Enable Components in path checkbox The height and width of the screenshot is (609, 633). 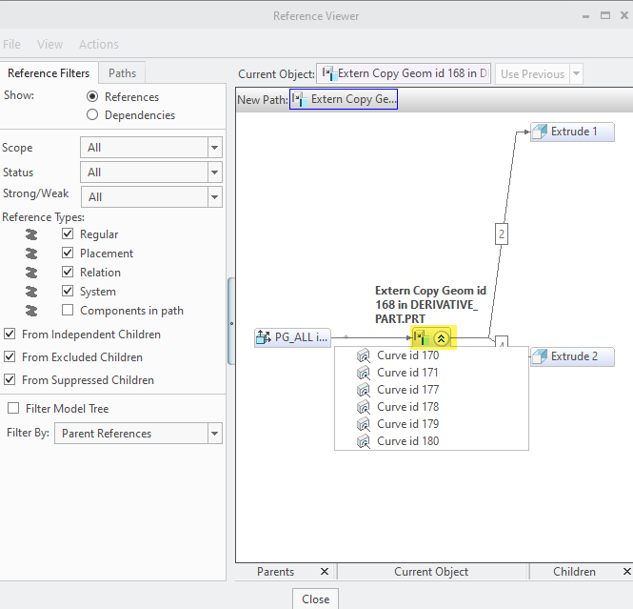(x=68, y=311)
